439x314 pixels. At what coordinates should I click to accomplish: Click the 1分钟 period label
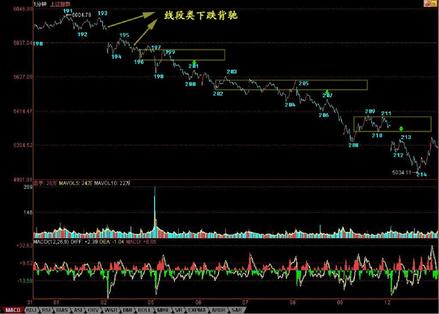click(x=40, y=4)
